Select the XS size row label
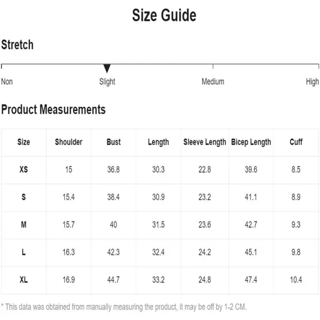The height and width of the screenshot is (320, 320). pyautogui.click(x=23, y=170)
